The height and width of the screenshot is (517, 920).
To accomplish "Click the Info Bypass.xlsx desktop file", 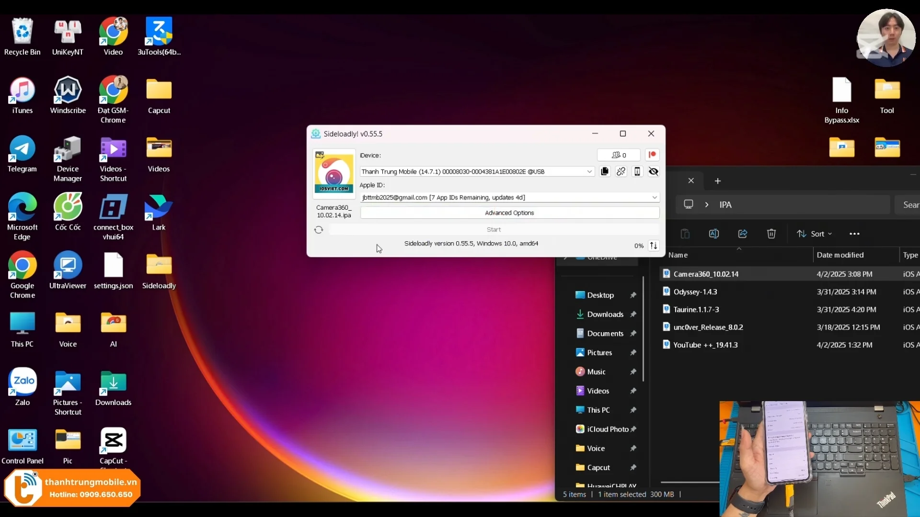I will (841, 100).
